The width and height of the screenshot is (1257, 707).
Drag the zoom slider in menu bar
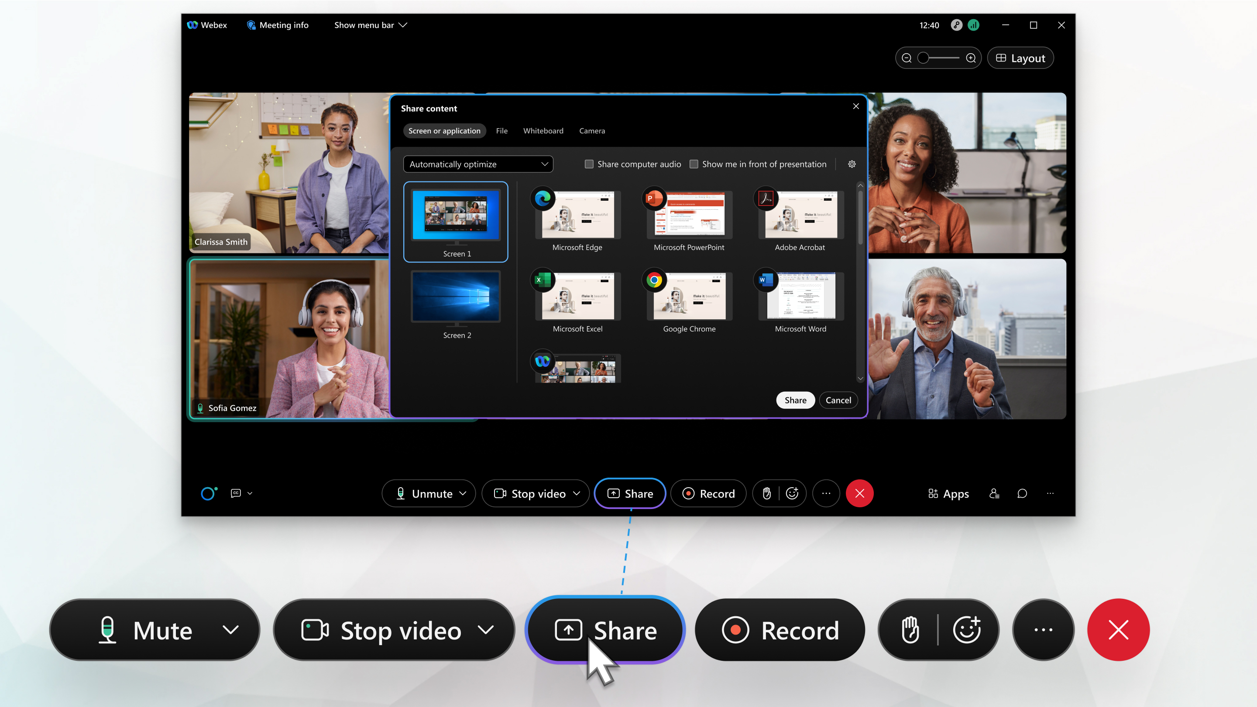(923, 58)
